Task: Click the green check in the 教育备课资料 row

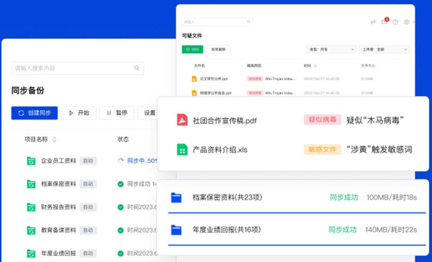Action: click(120, 230)
